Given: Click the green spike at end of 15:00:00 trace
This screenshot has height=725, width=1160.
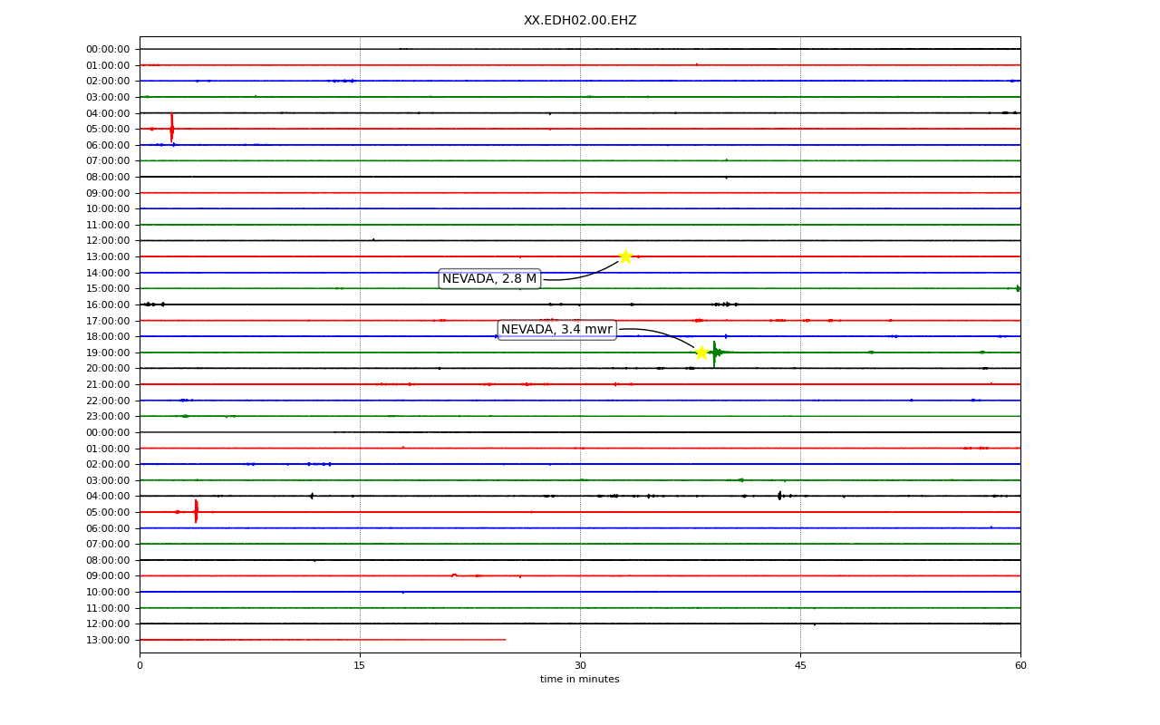Looking at the screenshot, I should [1018, 288].
